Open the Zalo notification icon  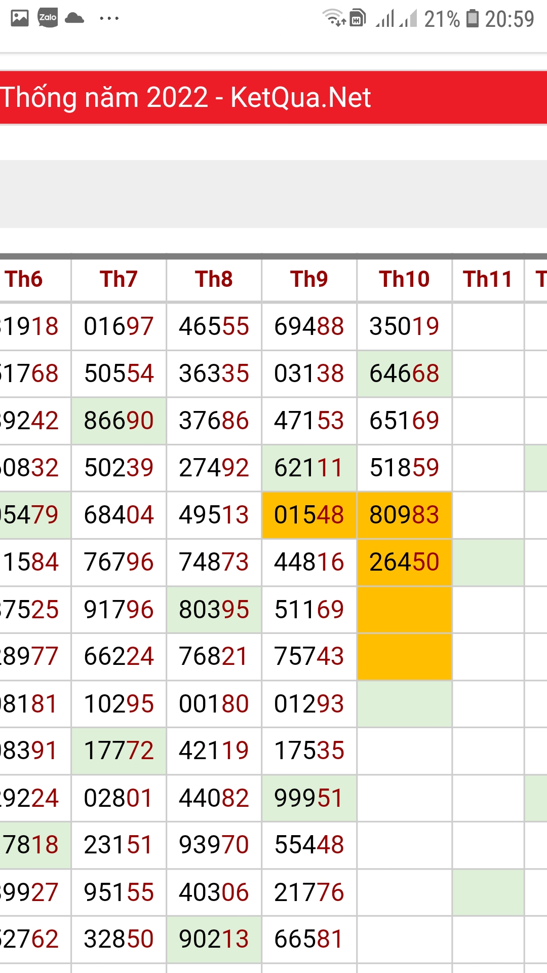[48, 18]
